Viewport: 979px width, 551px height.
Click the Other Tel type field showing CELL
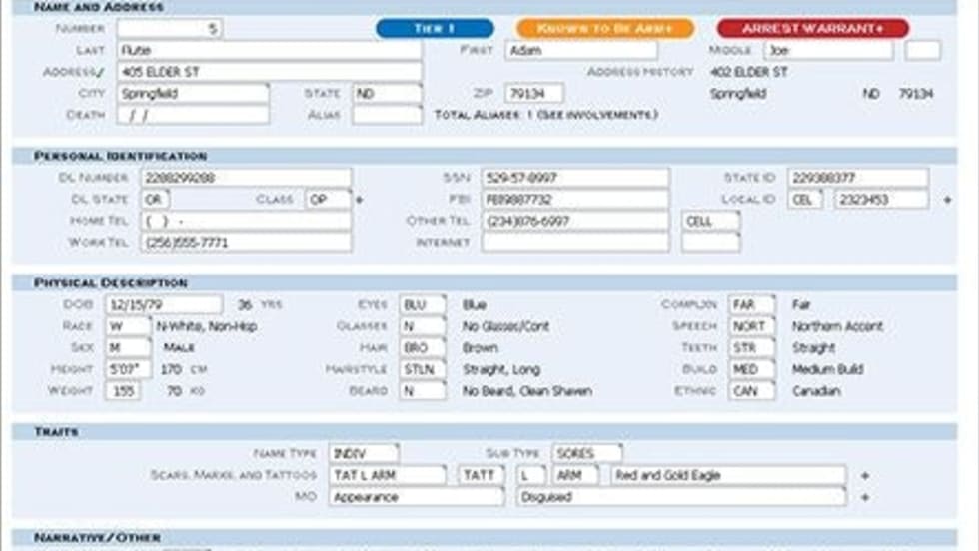tap(710, 221)
